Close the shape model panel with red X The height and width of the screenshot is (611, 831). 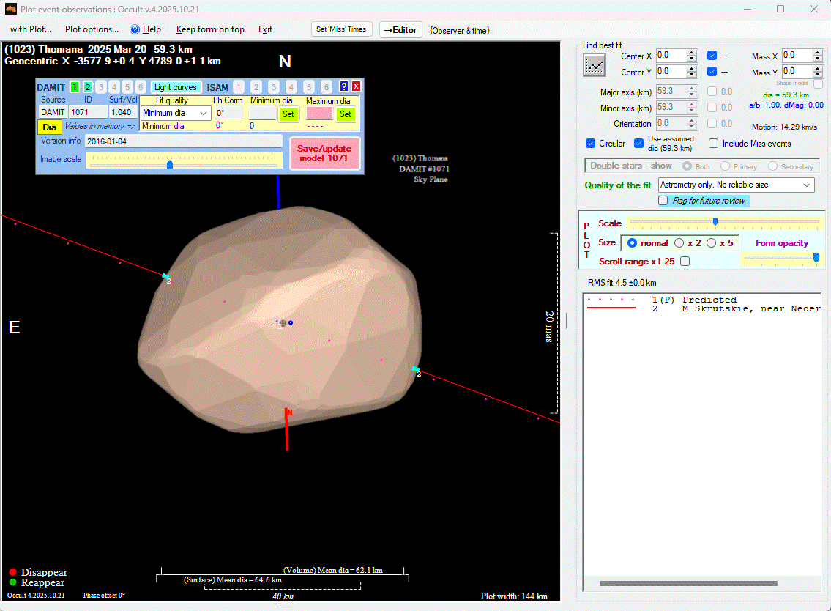click(356, 87)
